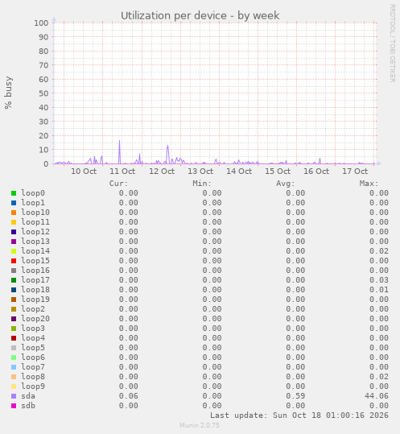
Task: Click the loop17 Max value 0.03
Action: click(379, 280)
